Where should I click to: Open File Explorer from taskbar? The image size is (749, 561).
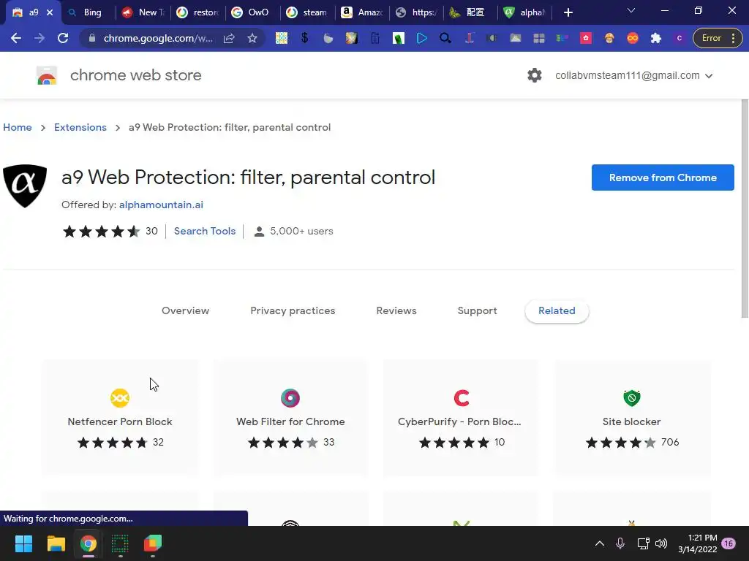(x=56, y=543)
